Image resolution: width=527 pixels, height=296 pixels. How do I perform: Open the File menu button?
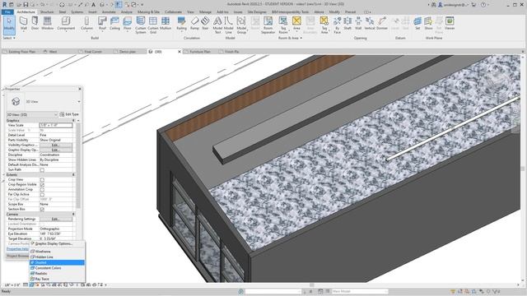(7, 12)
